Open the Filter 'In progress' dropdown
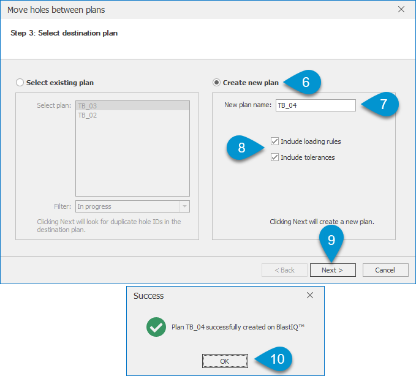Screen dimensions: 416x376 [x=132, y=206]
